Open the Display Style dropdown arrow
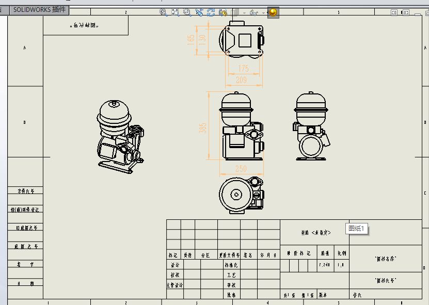 [x=244, y=12]
